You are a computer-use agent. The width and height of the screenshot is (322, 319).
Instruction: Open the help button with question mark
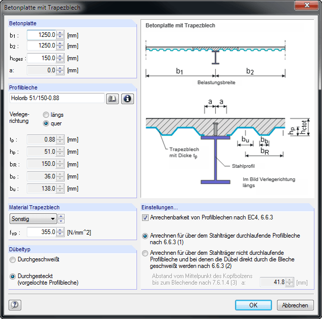coord(15,305)
